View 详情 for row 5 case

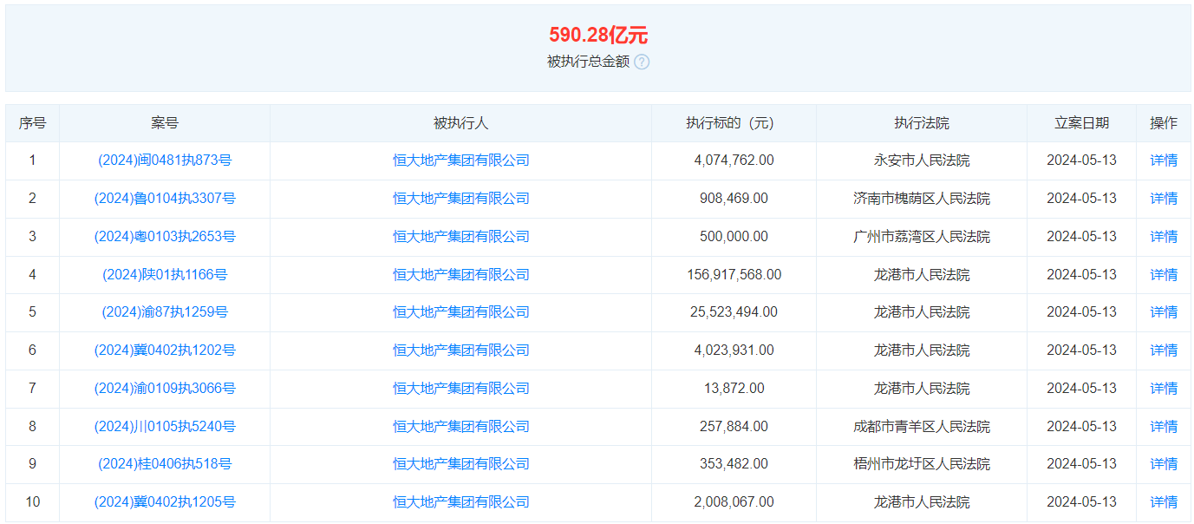click(1164, 312)
